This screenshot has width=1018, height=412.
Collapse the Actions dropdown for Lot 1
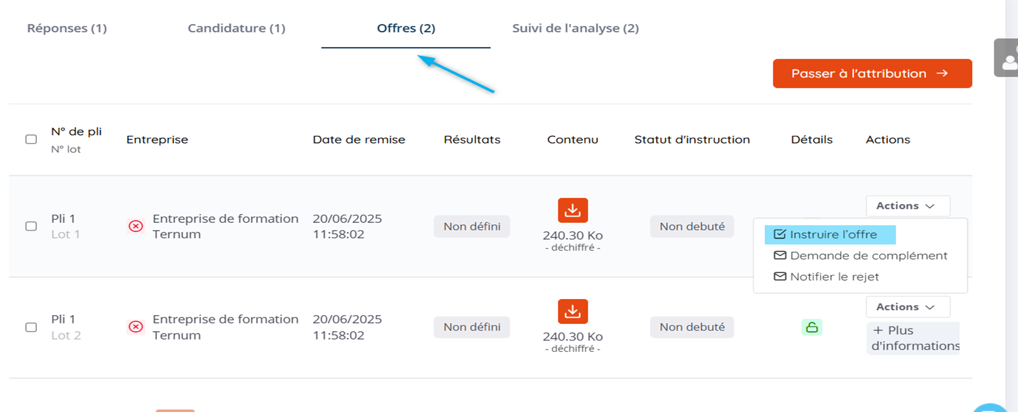pos(907,206)
